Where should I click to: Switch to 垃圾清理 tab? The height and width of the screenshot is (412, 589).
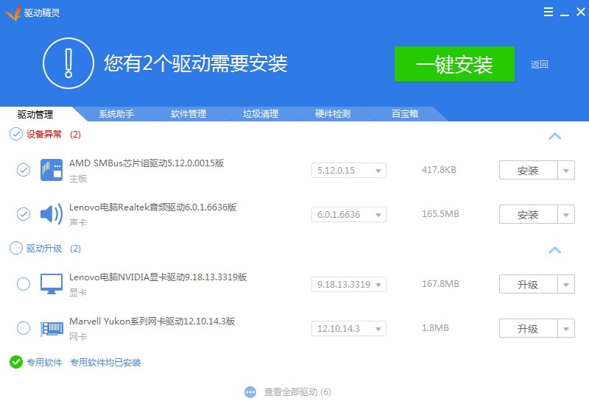pyautogui.click(x=261, y=114)
